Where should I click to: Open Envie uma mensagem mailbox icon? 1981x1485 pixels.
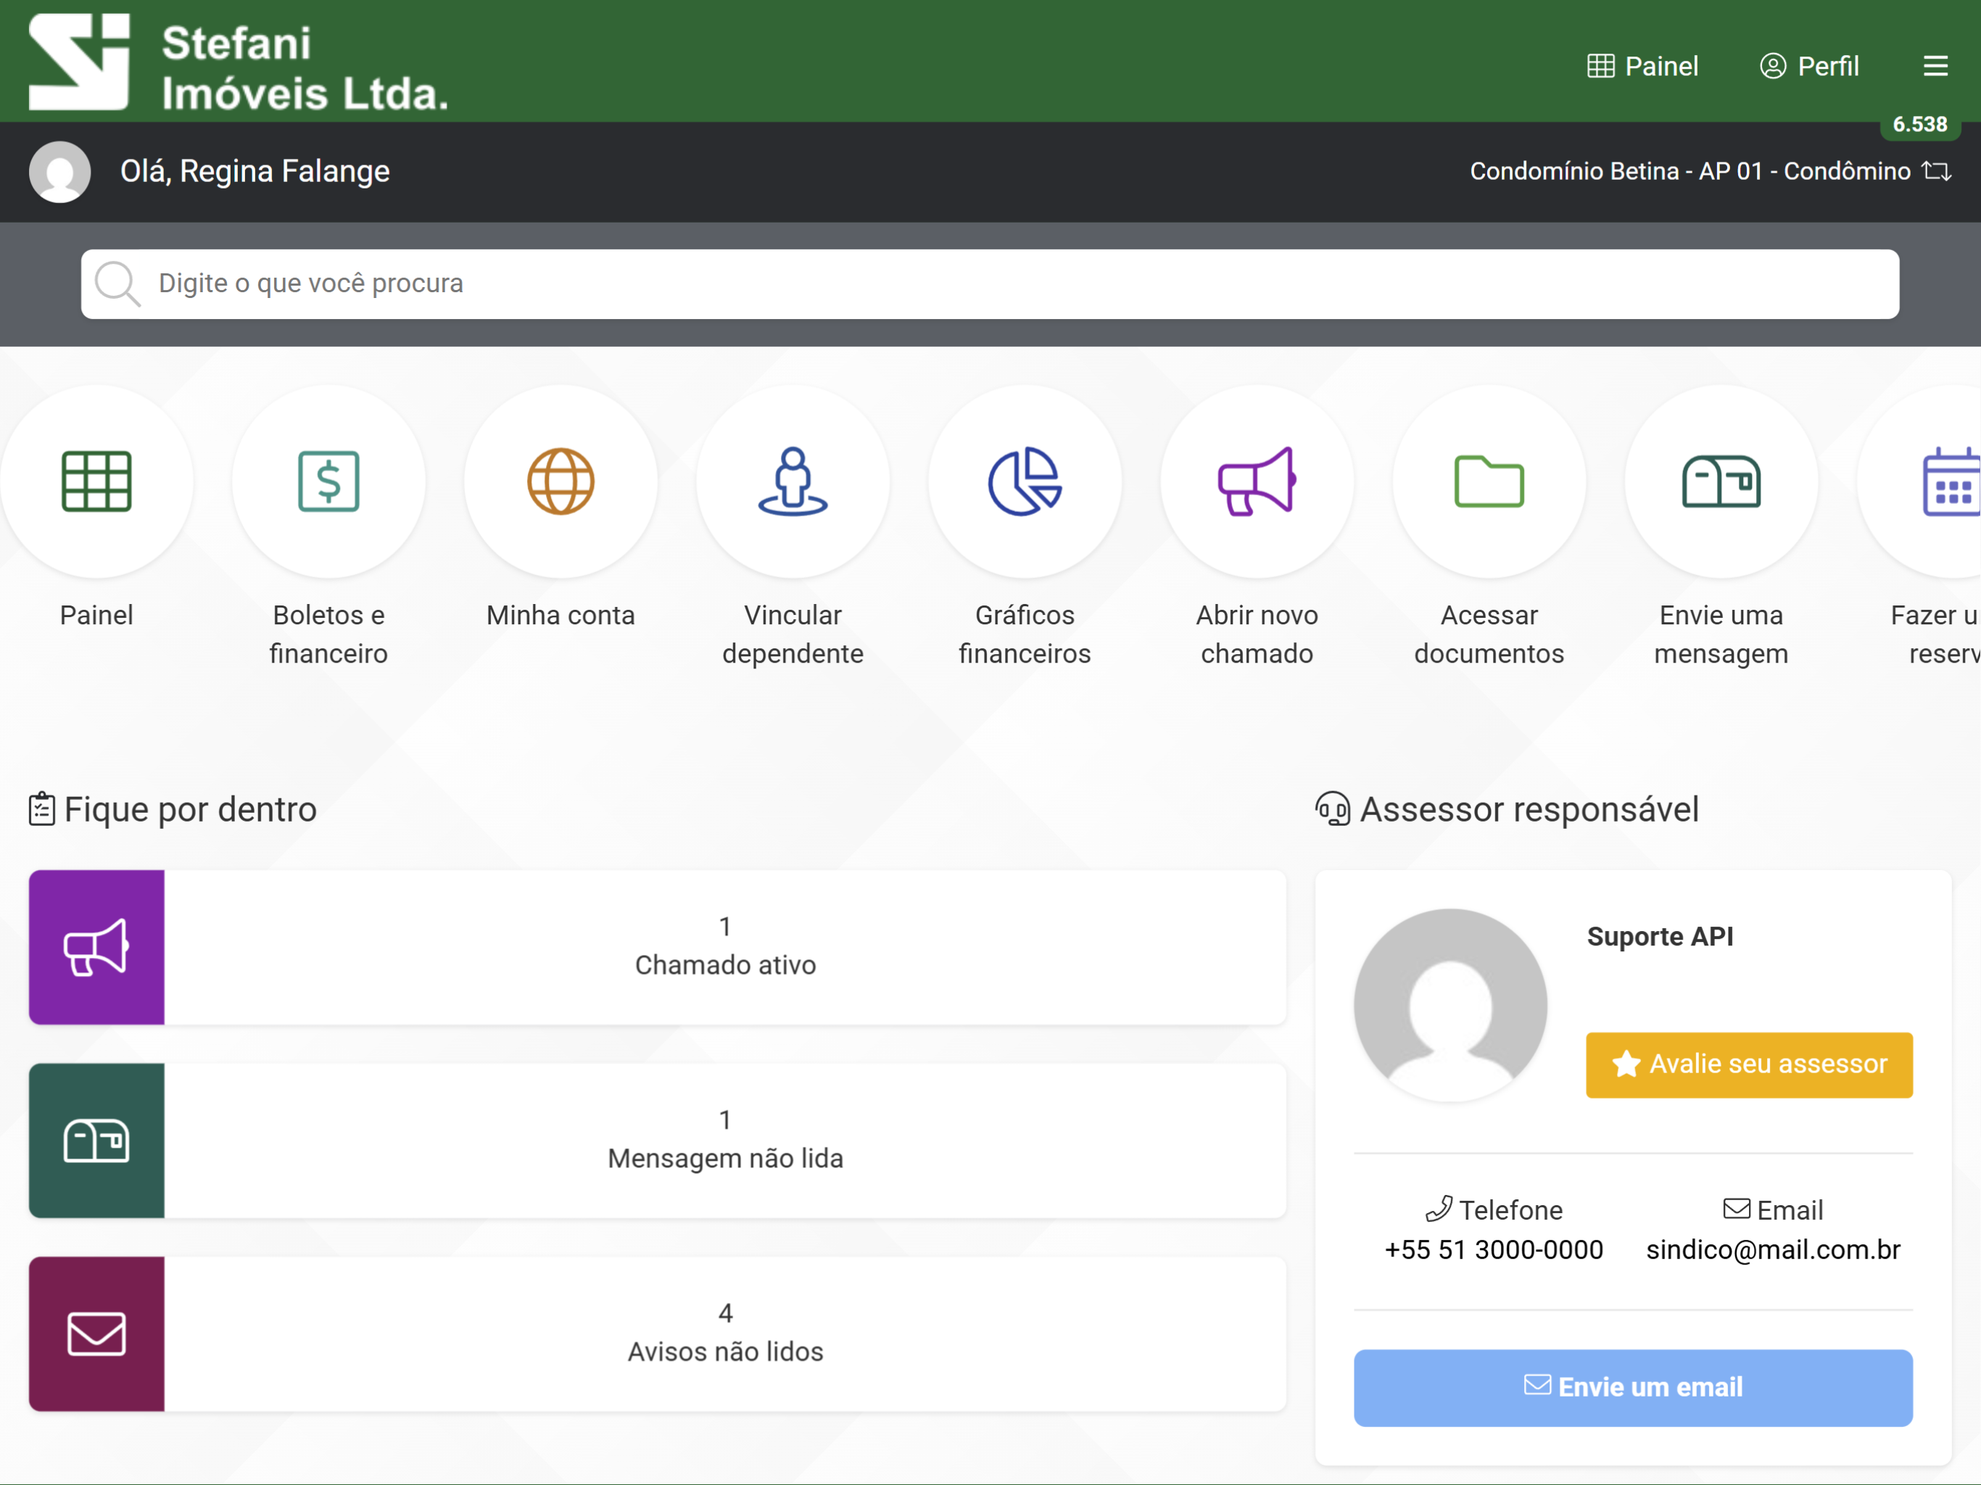coord(1721,482)
